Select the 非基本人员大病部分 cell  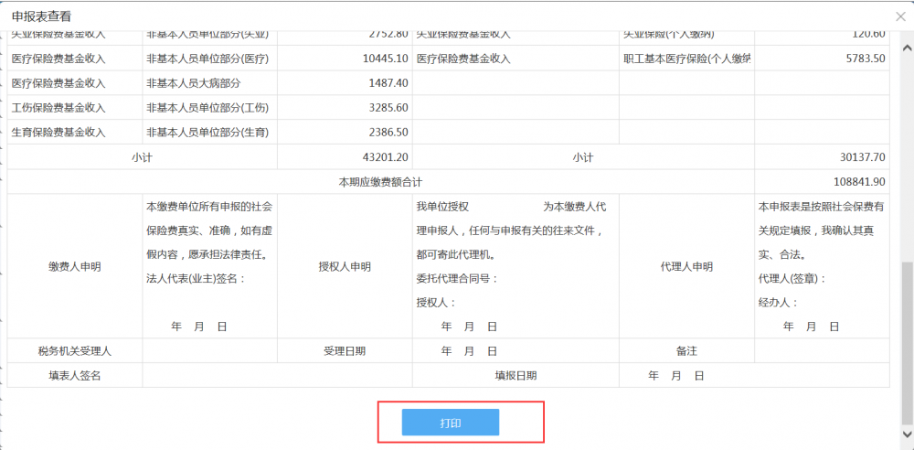pyautogui.click(x=193, y=83)
